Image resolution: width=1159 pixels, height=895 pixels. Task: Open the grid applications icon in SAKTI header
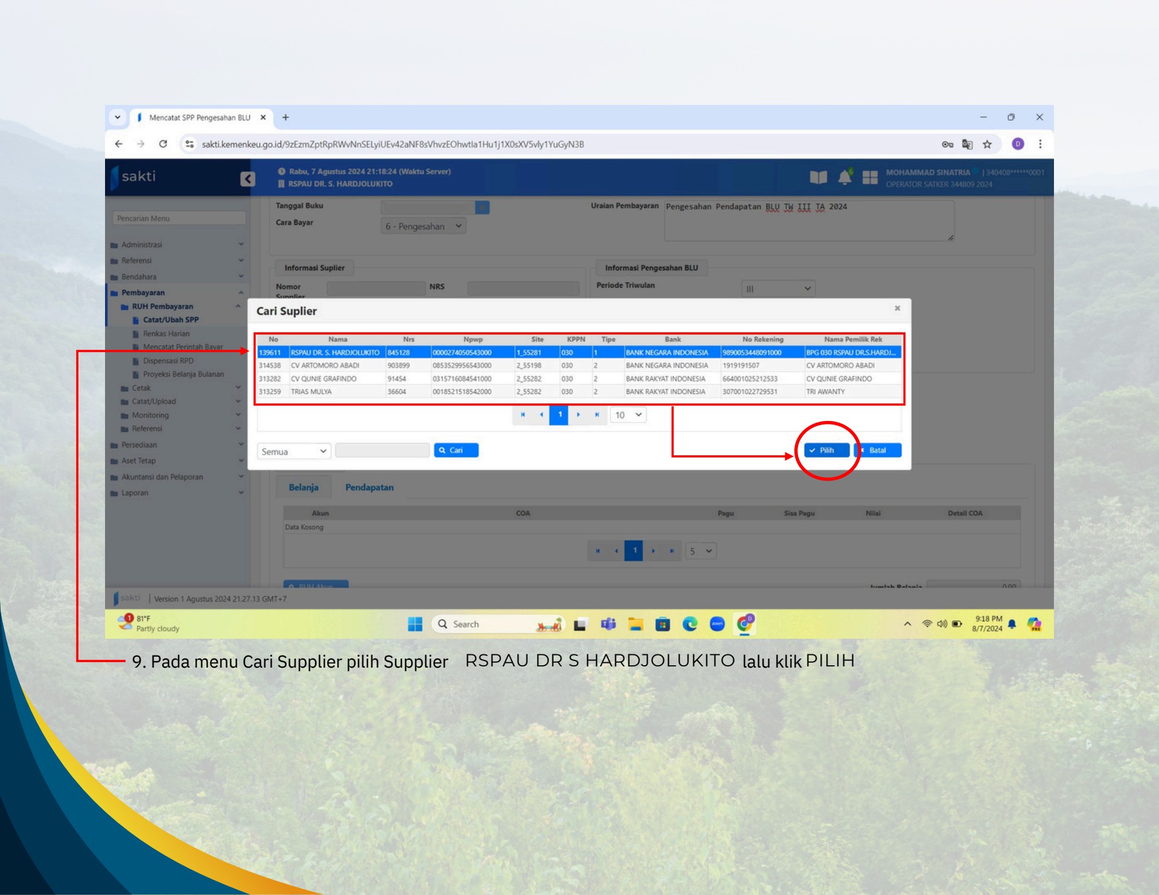pos(869,175)
